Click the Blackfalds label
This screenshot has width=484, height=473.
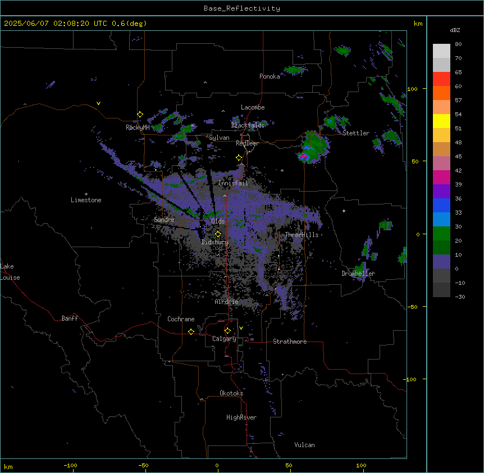point(248,125)
